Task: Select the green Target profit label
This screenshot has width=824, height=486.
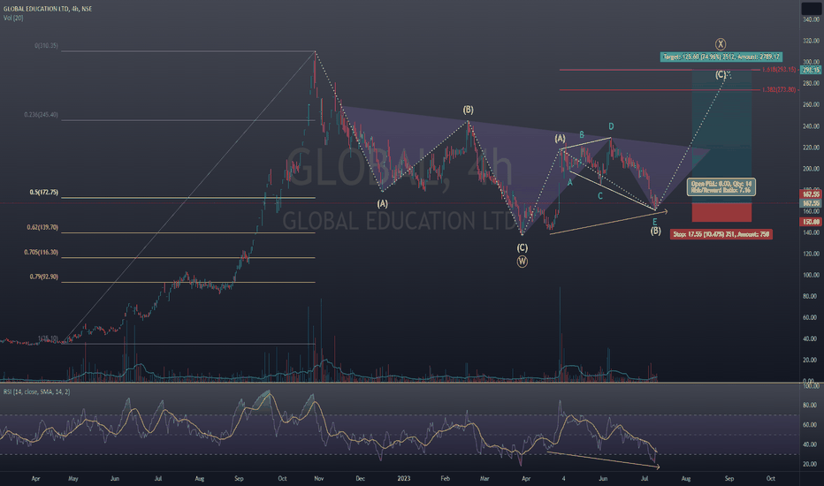Action: click(x=721, y=57)
